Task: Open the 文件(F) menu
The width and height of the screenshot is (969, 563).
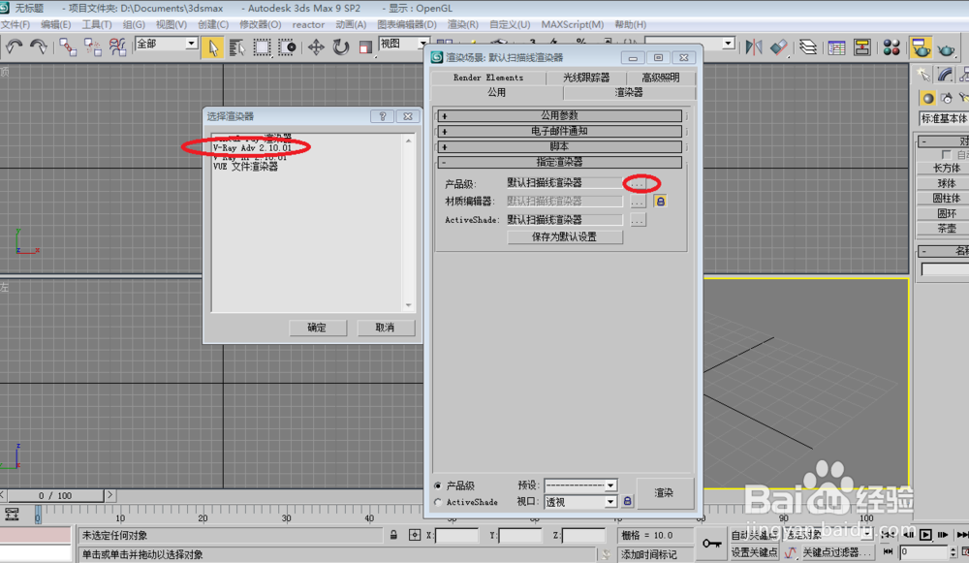Action: pyautogui.click(x=16, y=25)
